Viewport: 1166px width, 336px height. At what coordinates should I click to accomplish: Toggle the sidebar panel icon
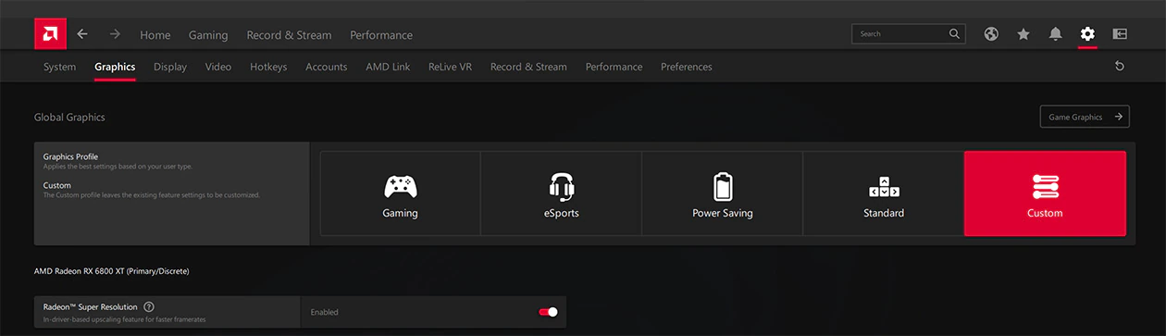1120,34
